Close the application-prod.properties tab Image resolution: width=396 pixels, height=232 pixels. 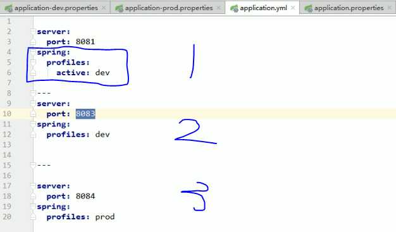tap(218, 8)
